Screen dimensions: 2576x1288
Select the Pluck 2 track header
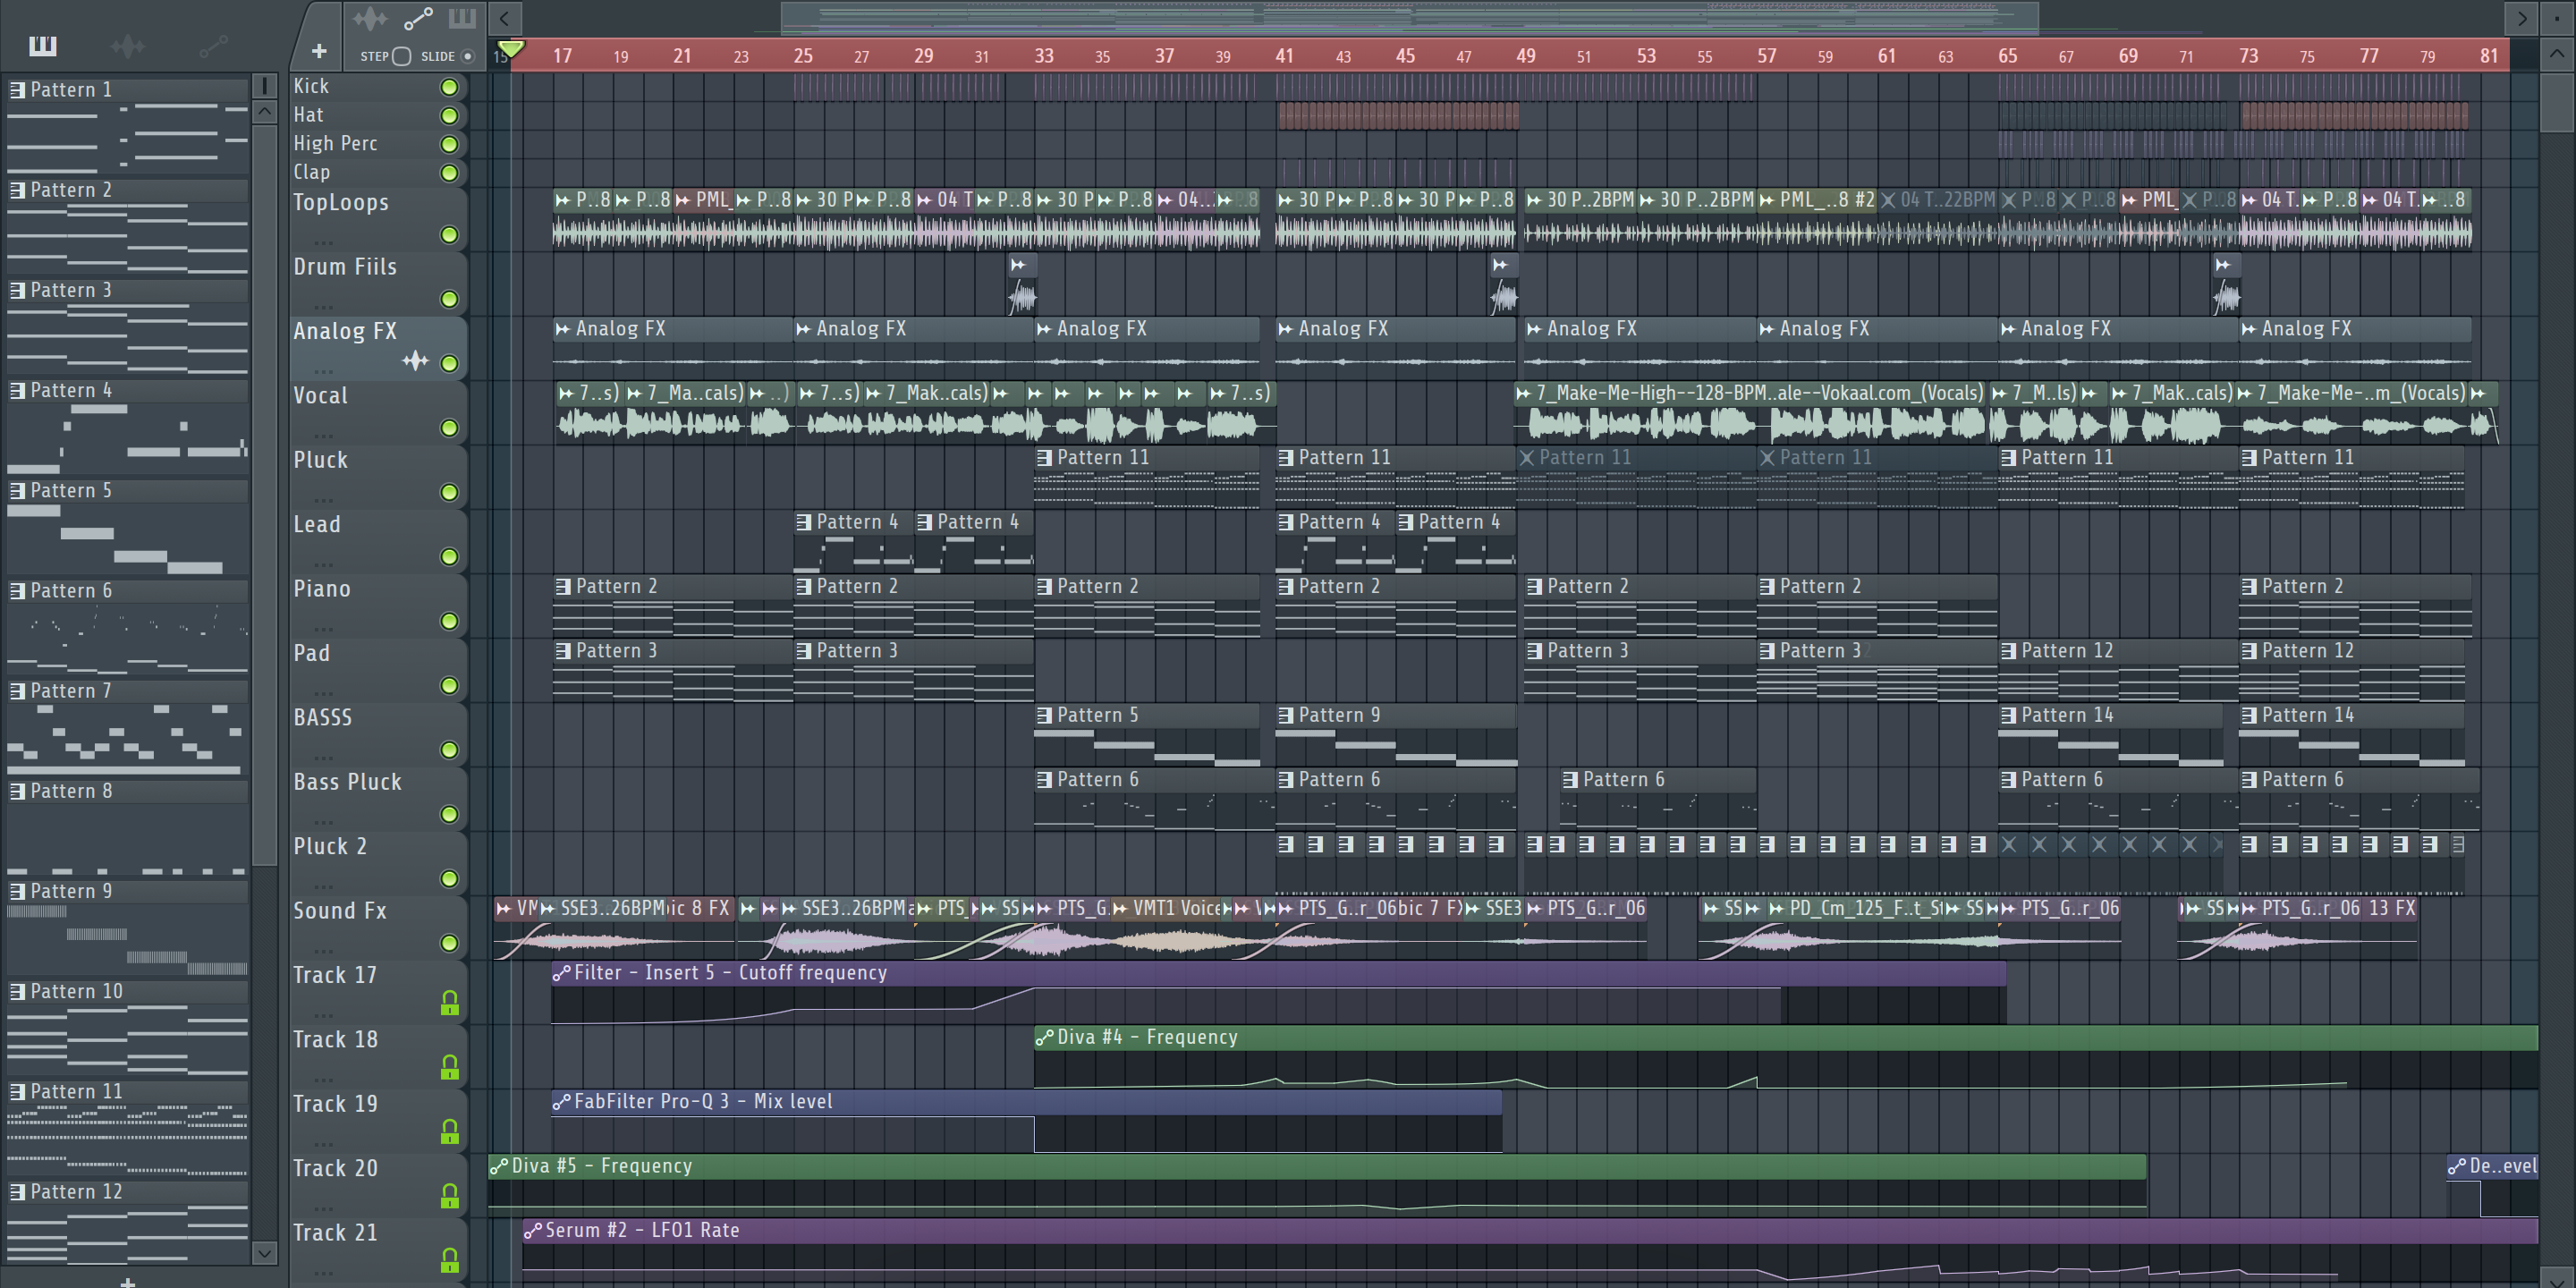378,862
